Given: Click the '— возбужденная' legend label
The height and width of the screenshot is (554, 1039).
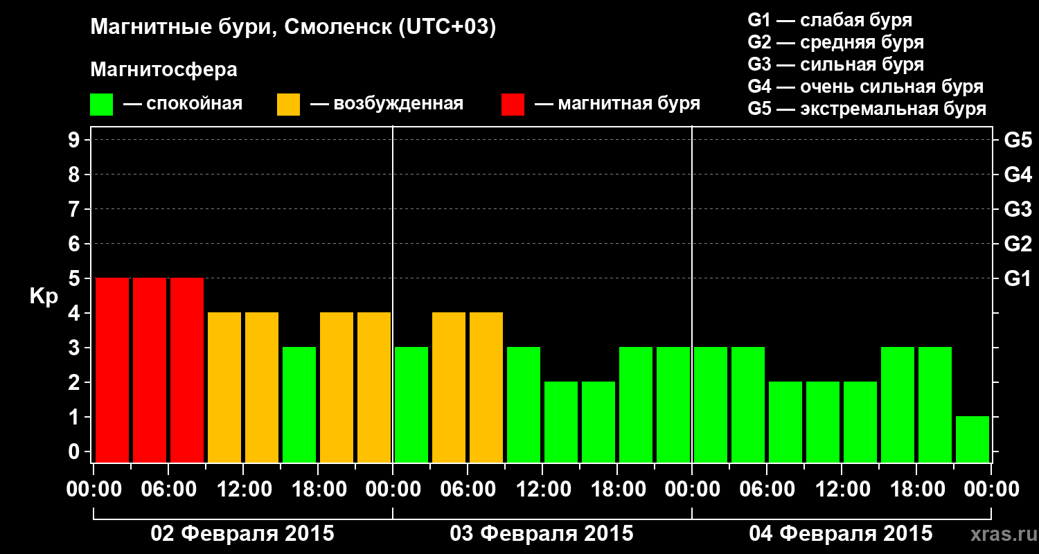Looking at the screenshot, I should (x=387, y=104).
